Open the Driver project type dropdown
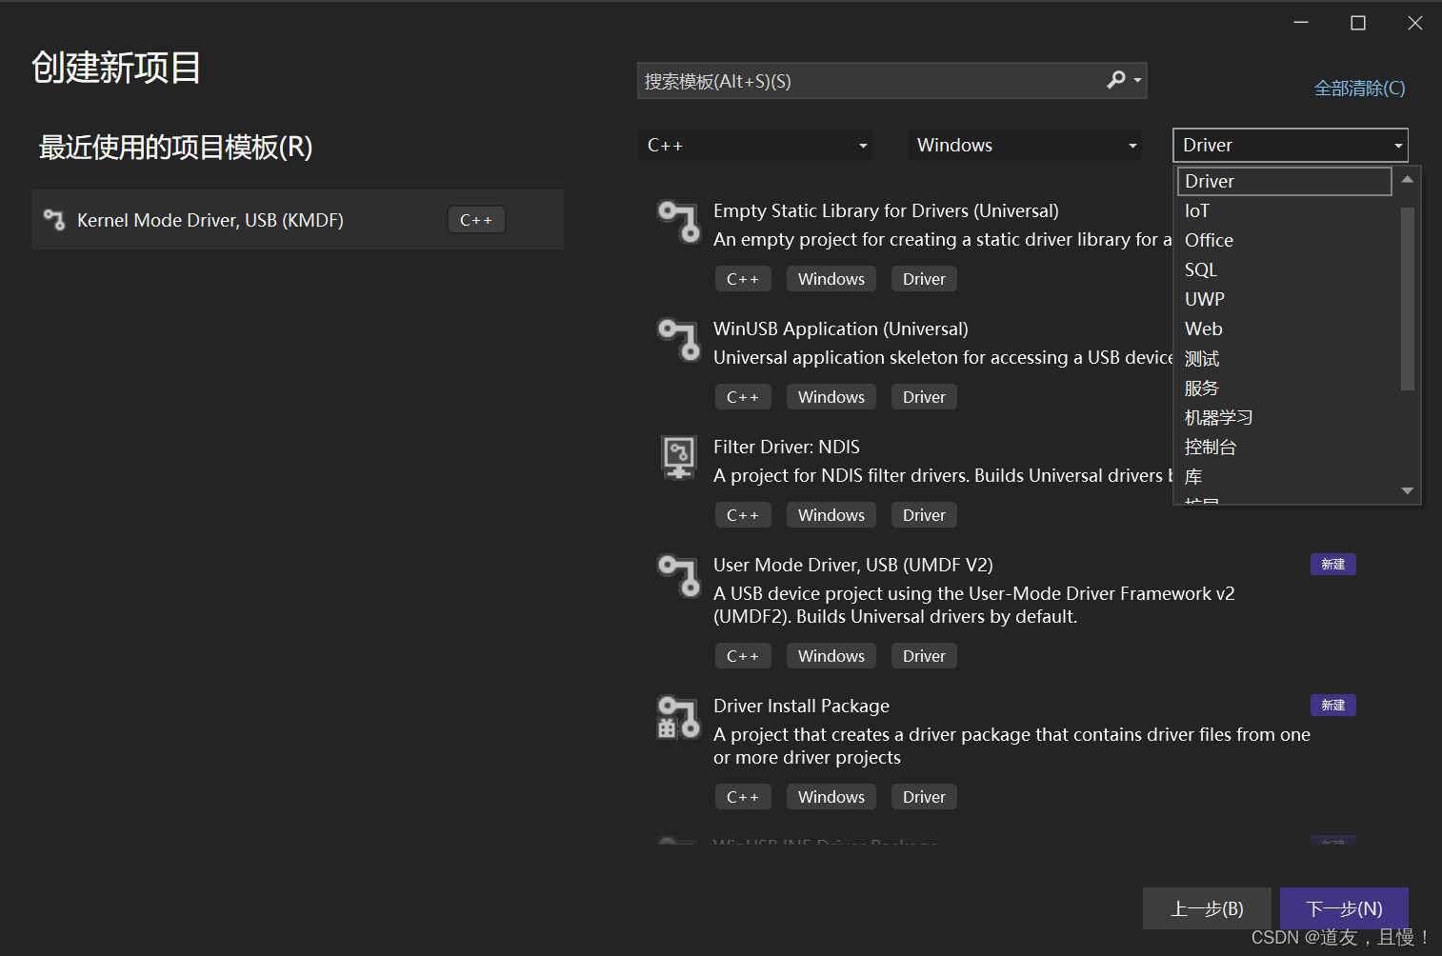The height and width of the screenshot is (956, 1442). point(1289,145)
